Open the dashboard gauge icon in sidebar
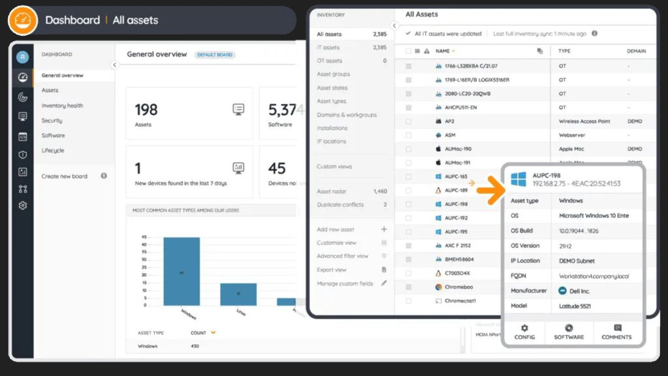668x376 pixels. (x=23, y=77)
